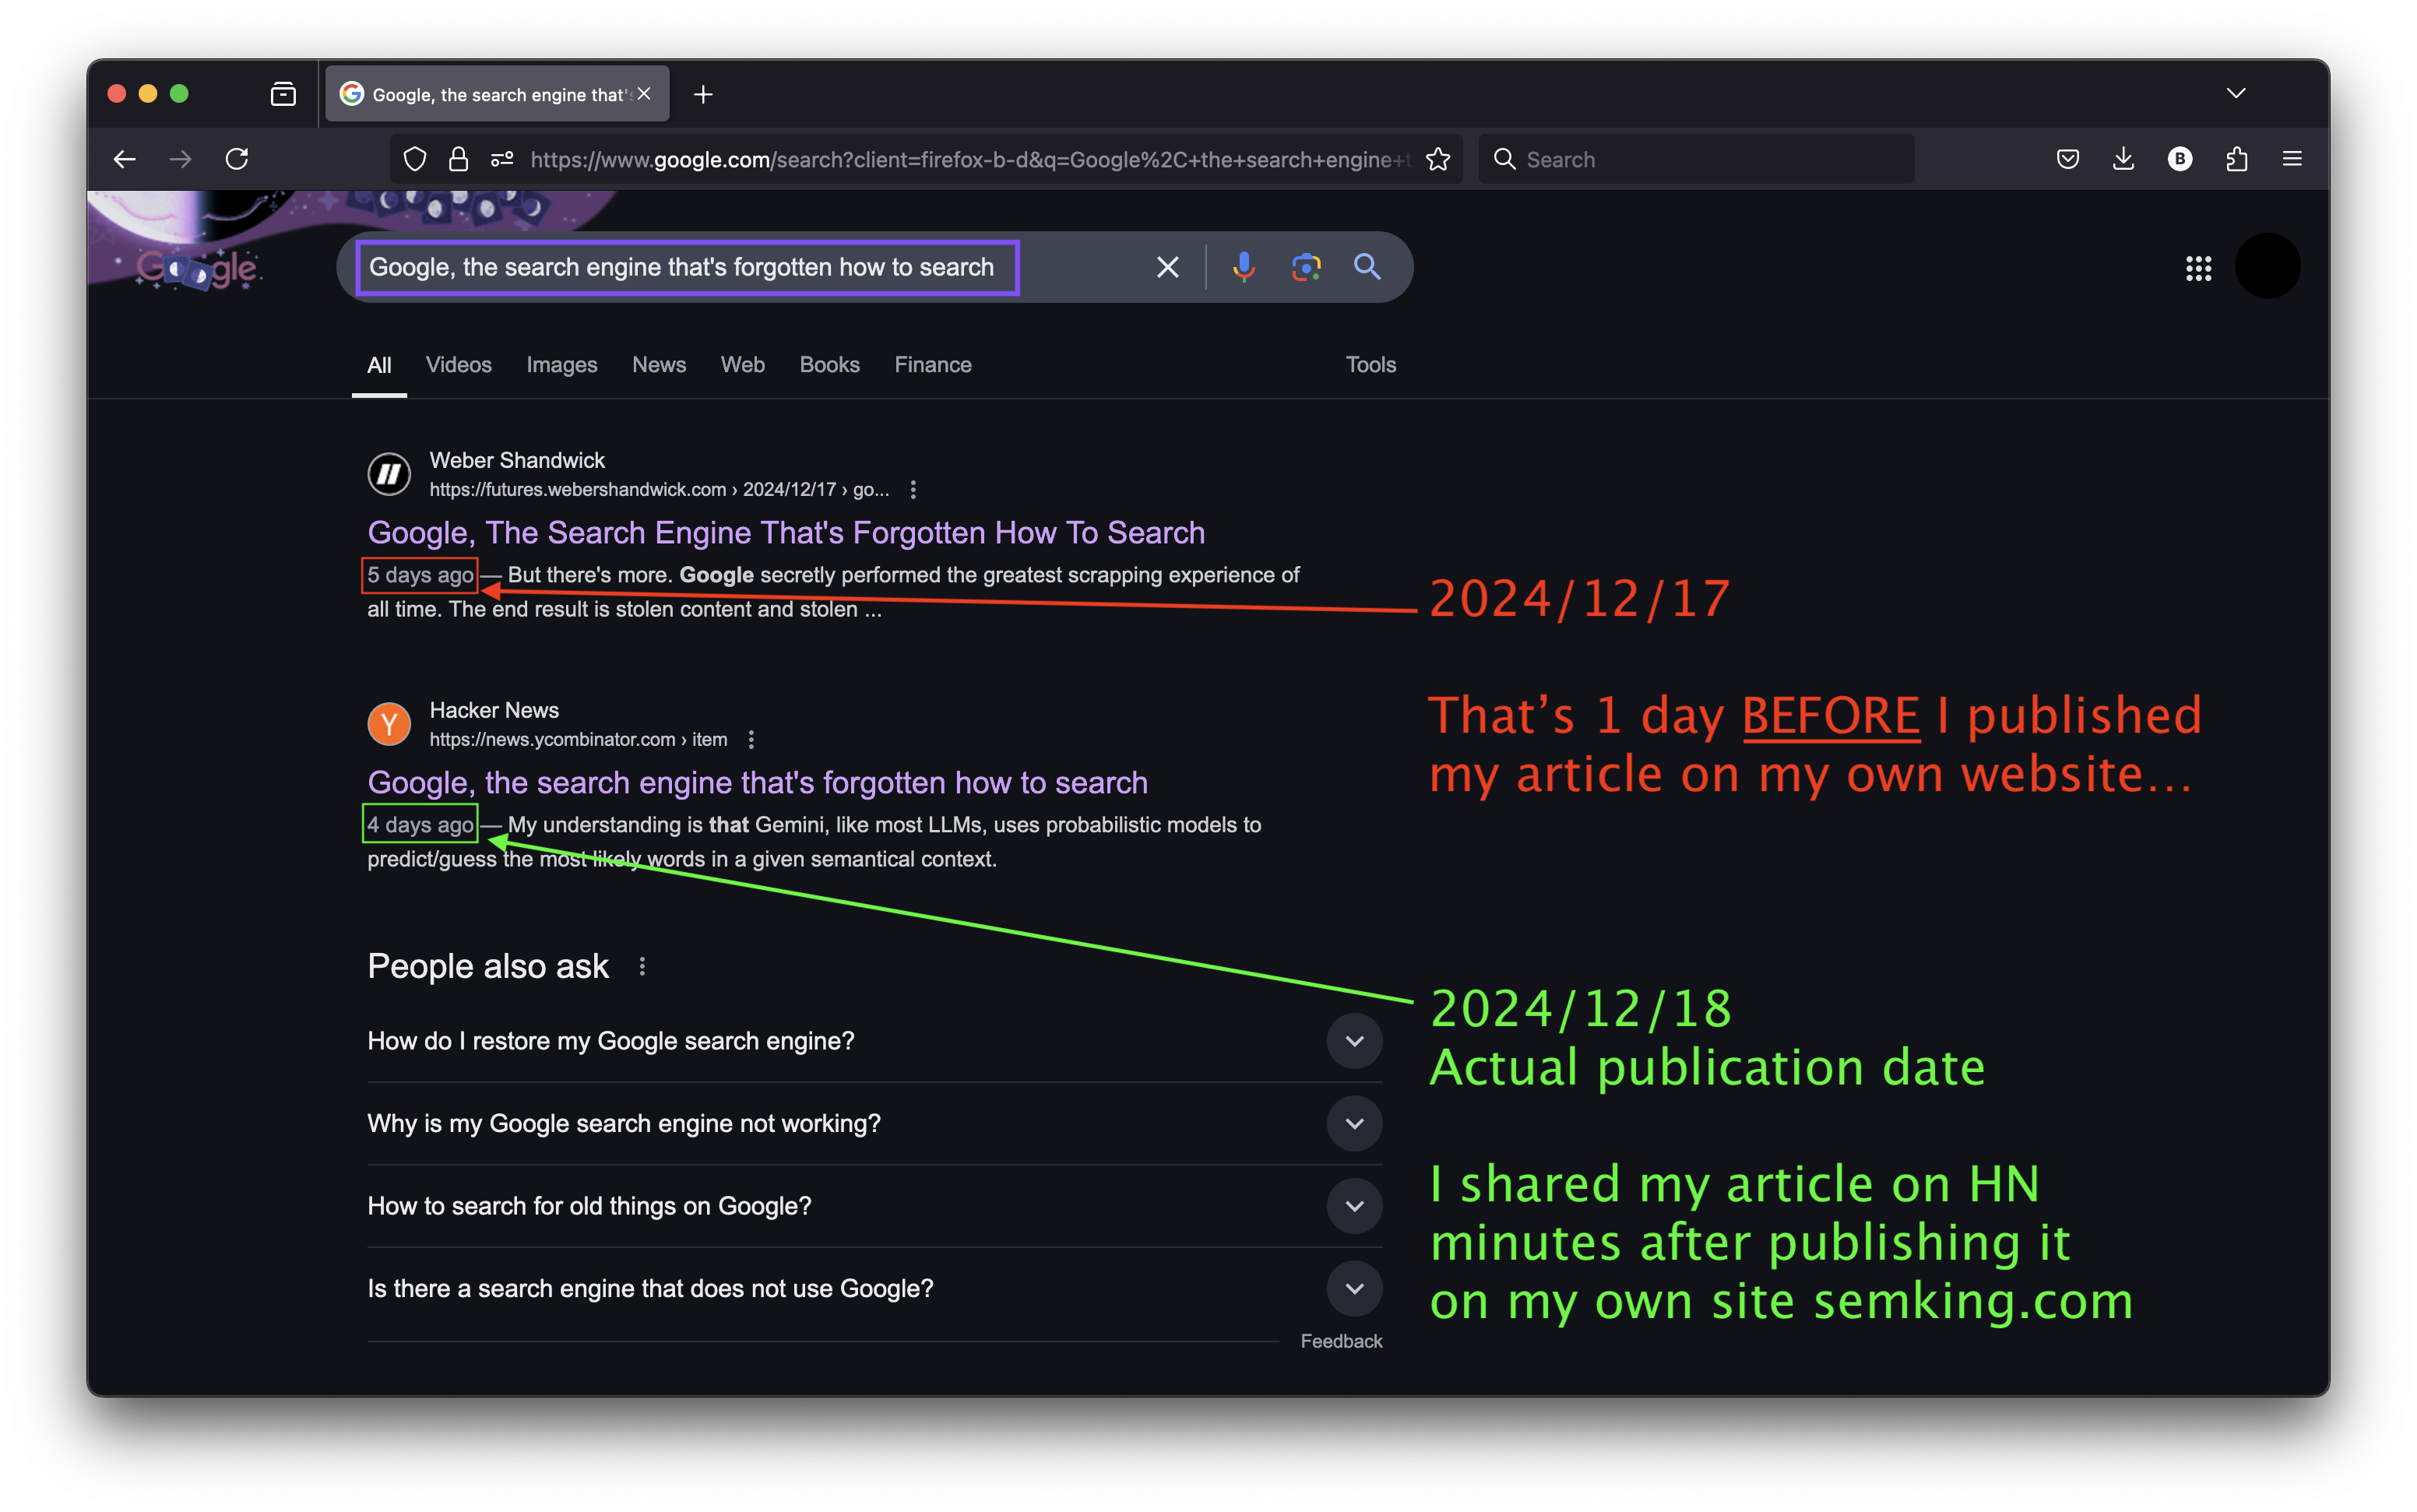Viewport: 2417px width, 1512px height.
Task: Open the Google apps grid
Action: point(2198,268)
